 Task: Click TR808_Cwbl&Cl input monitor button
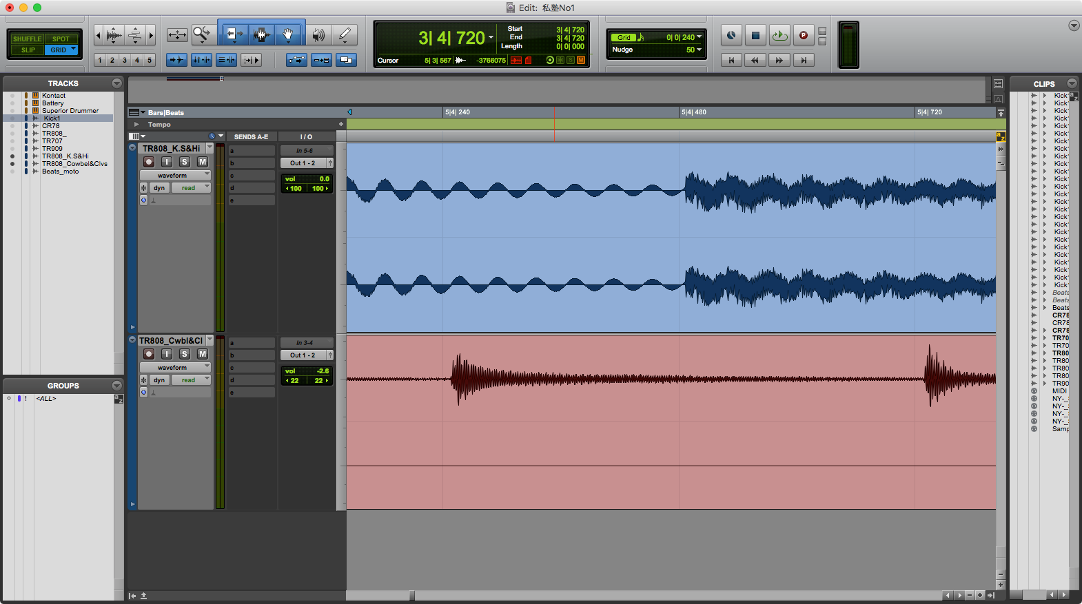pyautogui.click(x=166, y=354)
